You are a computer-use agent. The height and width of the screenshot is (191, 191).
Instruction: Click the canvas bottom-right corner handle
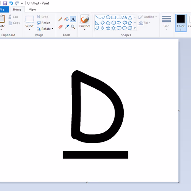click(x=179, y=183)
